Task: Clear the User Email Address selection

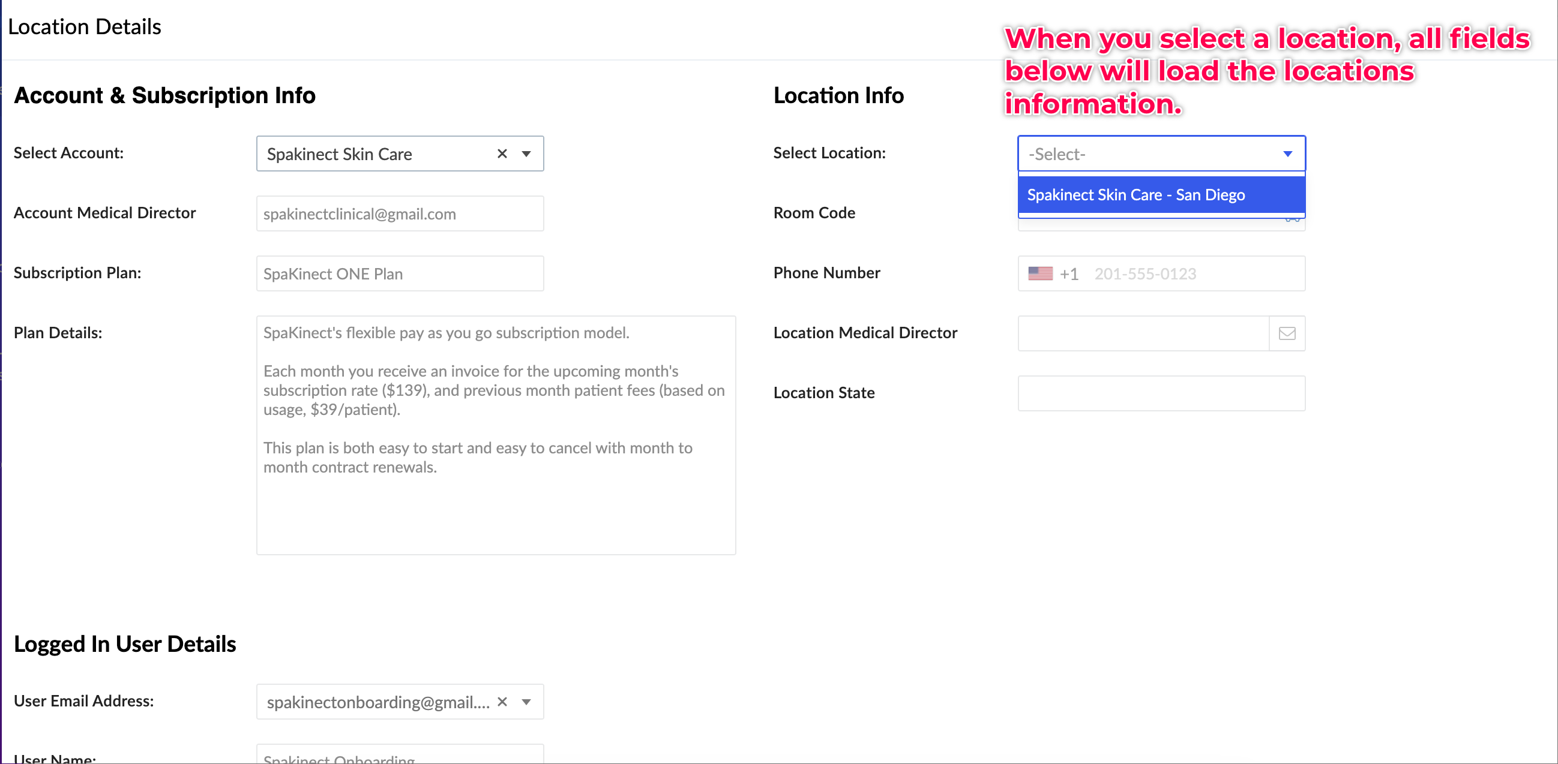Action: [x=502, y=702]
